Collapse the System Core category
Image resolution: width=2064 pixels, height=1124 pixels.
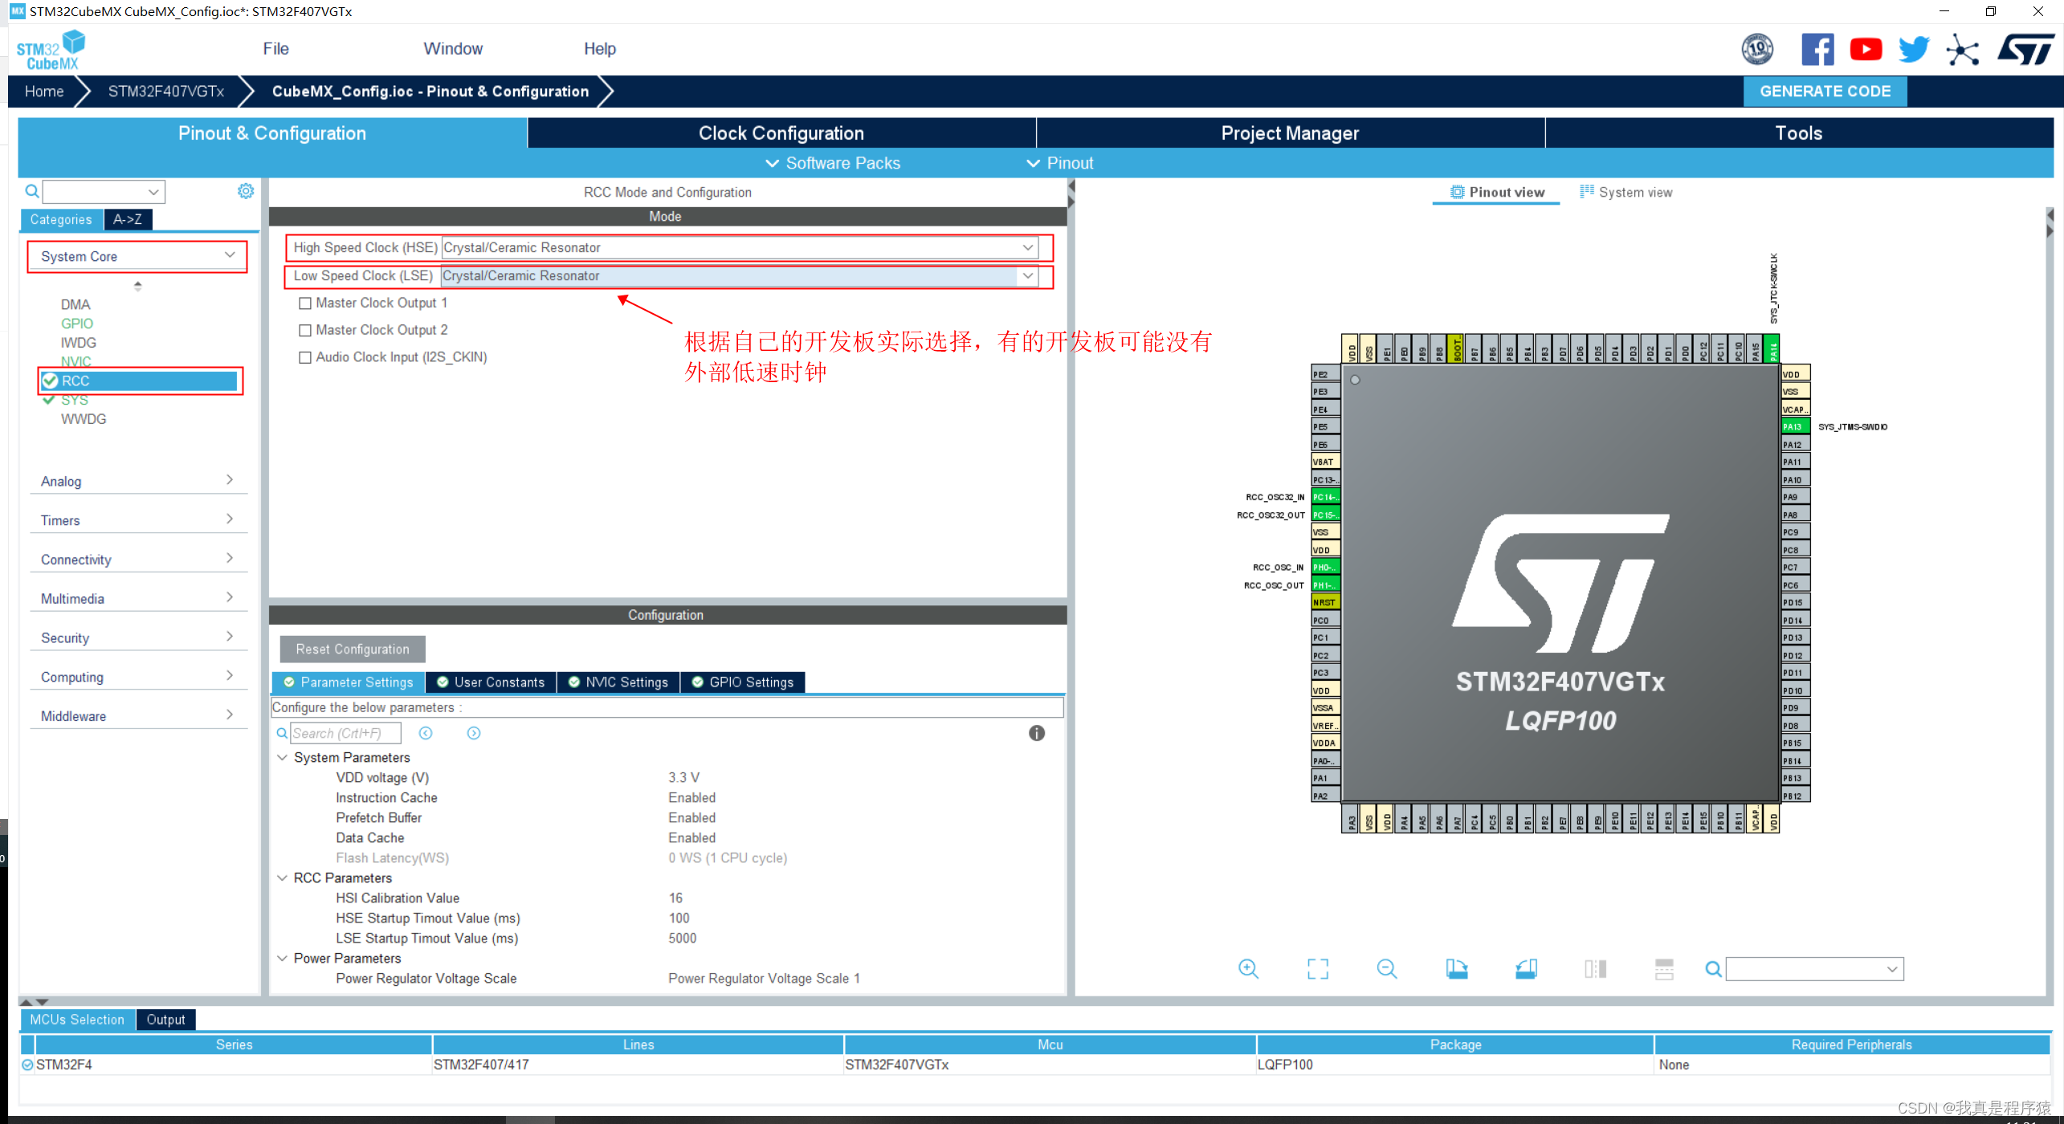point(137,256)
